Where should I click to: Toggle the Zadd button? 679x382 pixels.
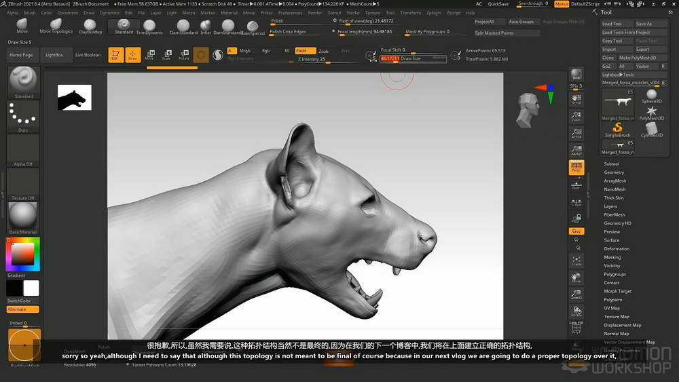coord(305,51)
